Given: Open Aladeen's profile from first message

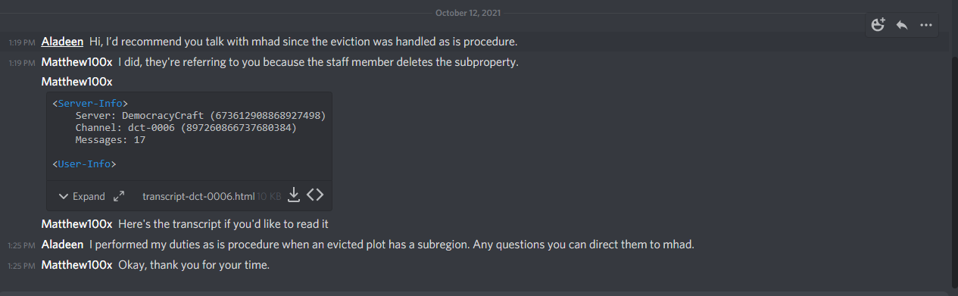Looking at the screenshot, I should [62, 41].
